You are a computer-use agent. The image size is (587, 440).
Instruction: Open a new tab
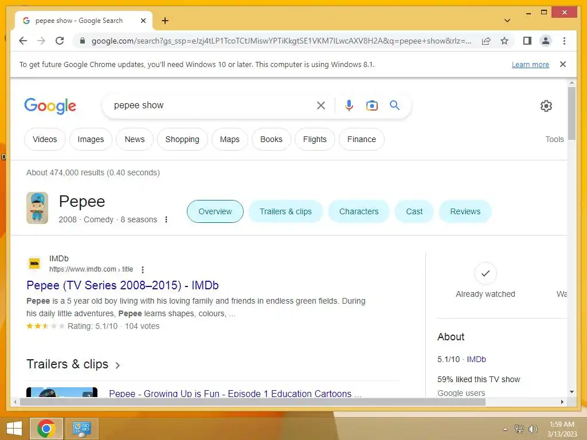coord(165,21)
